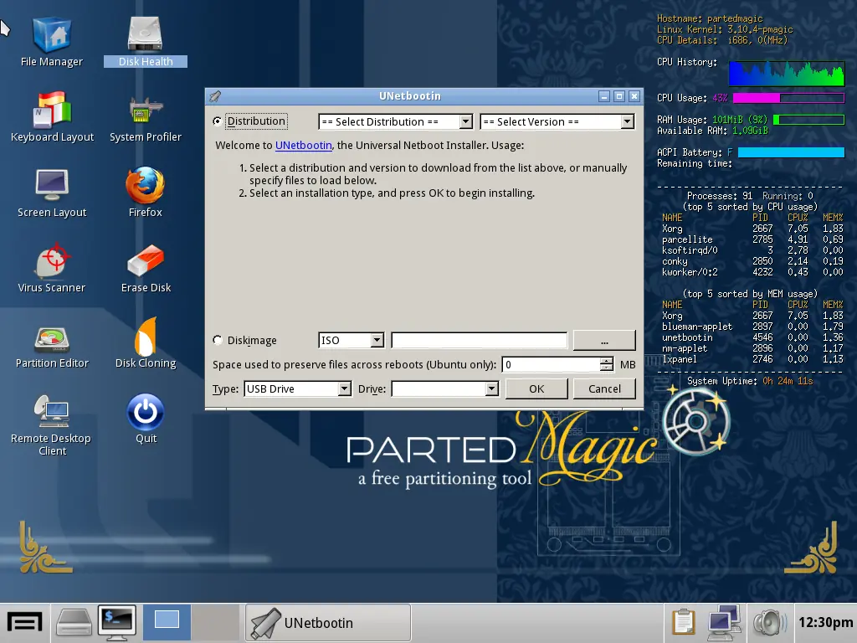Open the Keyboard Layout desktop icon
Image resolution: width=857 pixels, height=643 pixels.
tap(52, 117)
